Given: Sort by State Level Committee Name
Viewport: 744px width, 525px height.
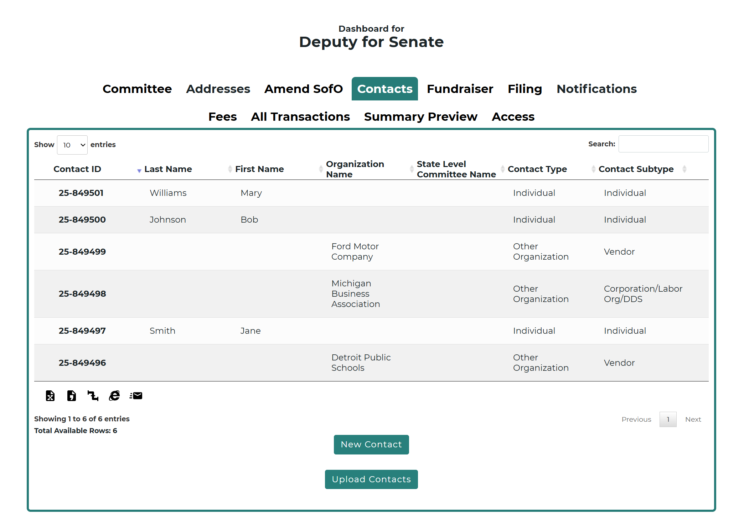Looking at the screenshot, I should click(x=456, y=169).
